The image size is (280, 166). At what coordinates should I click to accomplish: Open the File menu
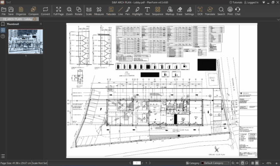(3, 11)
